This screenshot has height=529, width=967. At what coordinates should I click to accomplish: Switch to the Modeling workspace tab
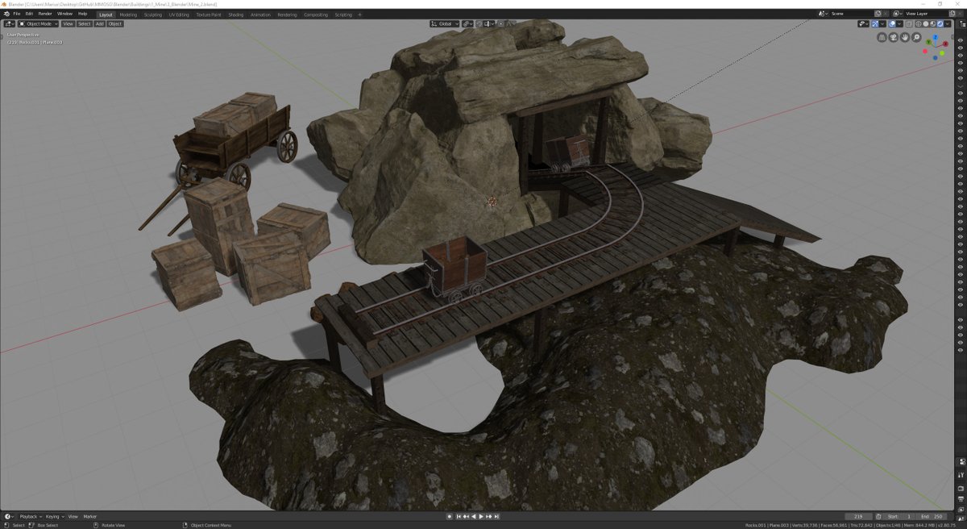[x=128, y=15]
